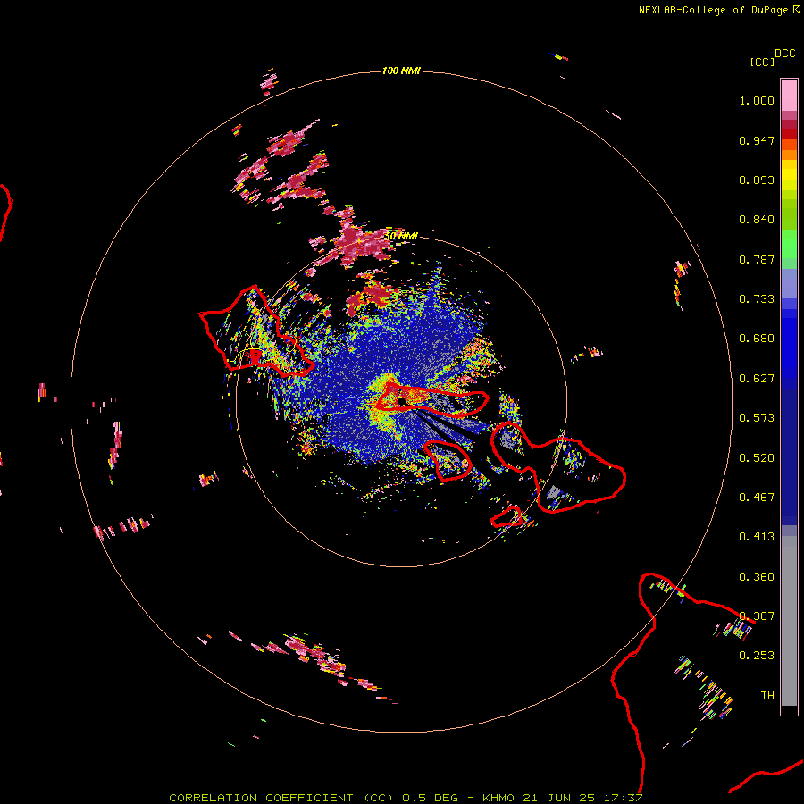Click the 17:37 timestamp in caption

tap(623, 798)
